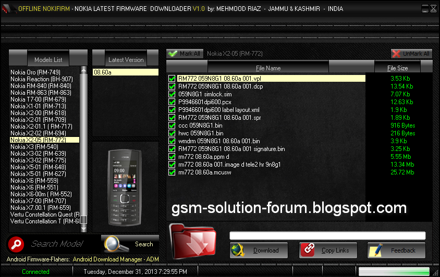Screen dimensions: 440x277
Task: Select Nokia Oro (RM-749) model
Action: point(45,72)
